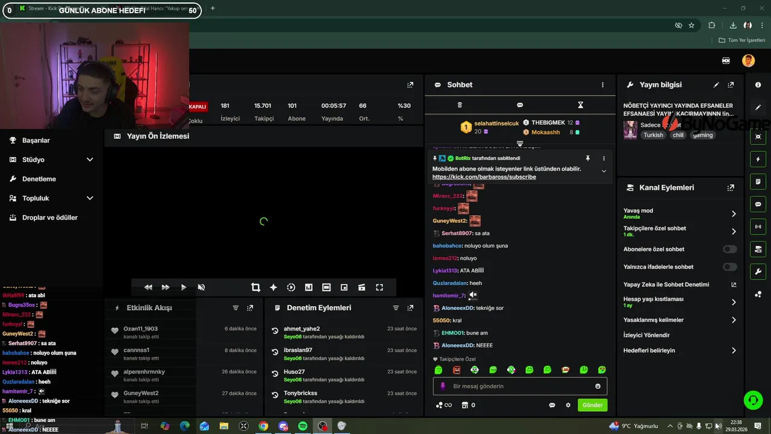Play the stream preview
This screenshot has width=771, height=434.
click(x=184, y=288)
